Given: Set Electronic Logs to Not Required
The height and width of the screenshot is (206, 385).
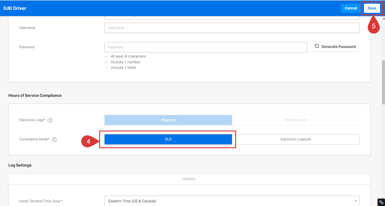Looking at the screenshot, I should [295, 120].
